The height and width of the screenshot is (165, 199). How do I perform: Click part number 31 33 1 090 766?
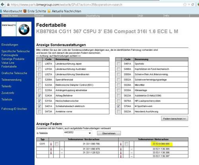click(x=91, y=144)
